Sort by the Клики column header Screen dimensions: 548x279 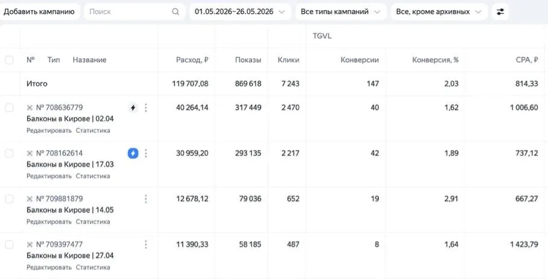pyautogui.click(x=288, y=60)
